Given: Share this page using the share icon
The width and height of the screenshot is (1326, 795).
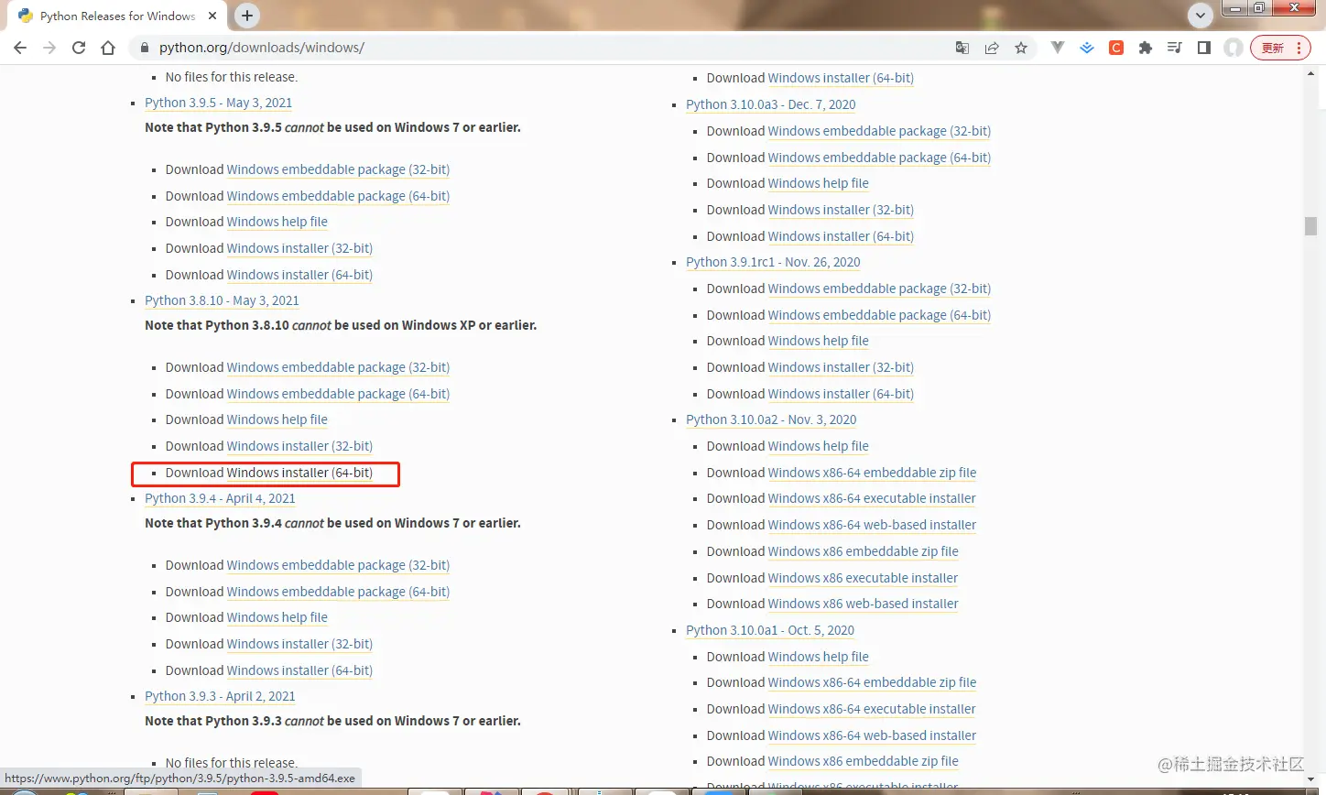Looking at the screenshot, I should click(x=992, y=48).
